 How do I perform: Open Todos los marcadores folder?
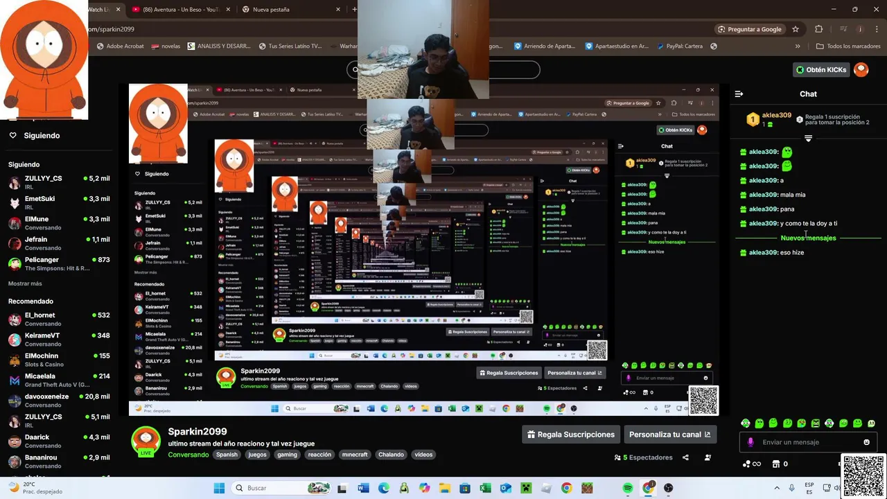[848, 46]
